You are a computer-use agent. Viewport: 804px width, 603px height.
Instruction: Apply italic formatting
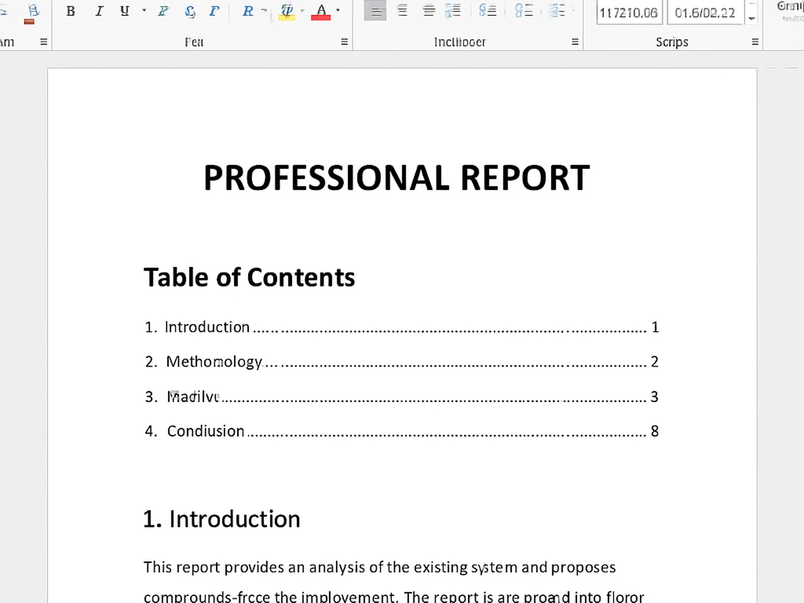pos(99,11)
